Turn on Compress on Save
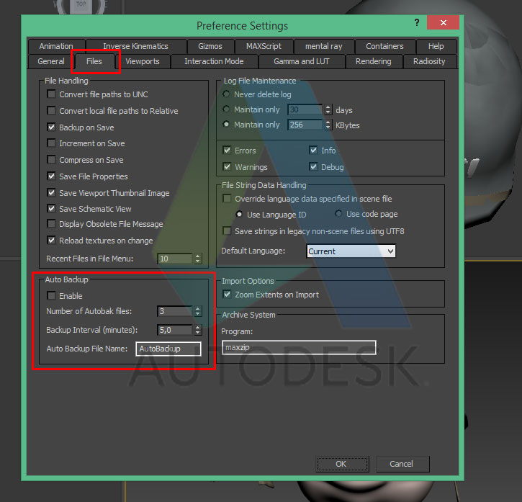The width and height of the screenshot is (522, 502). (51, 160)
